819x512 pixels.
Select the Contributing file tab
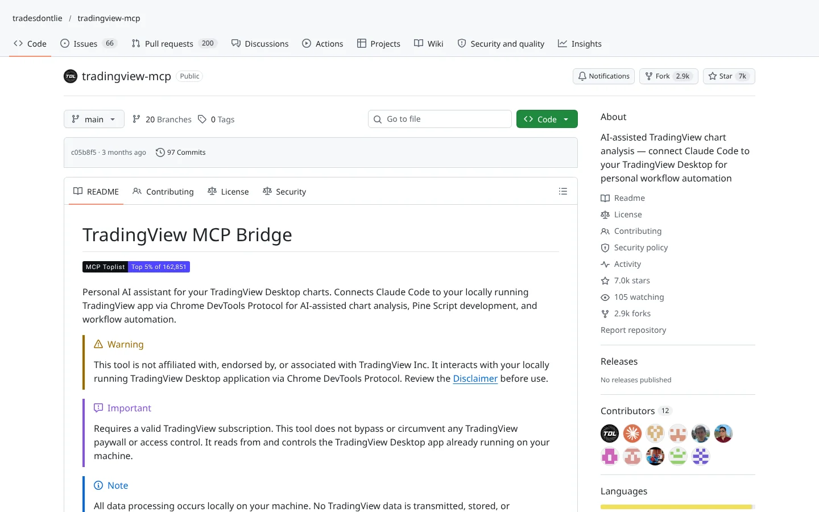[x=163, y=192]
